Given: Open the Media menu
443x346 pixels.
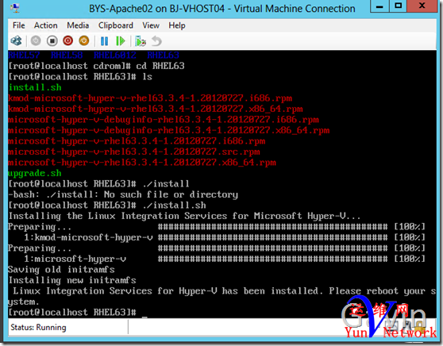Looking at the screenshot, I should pyautogui.click(x=78, y=25).
